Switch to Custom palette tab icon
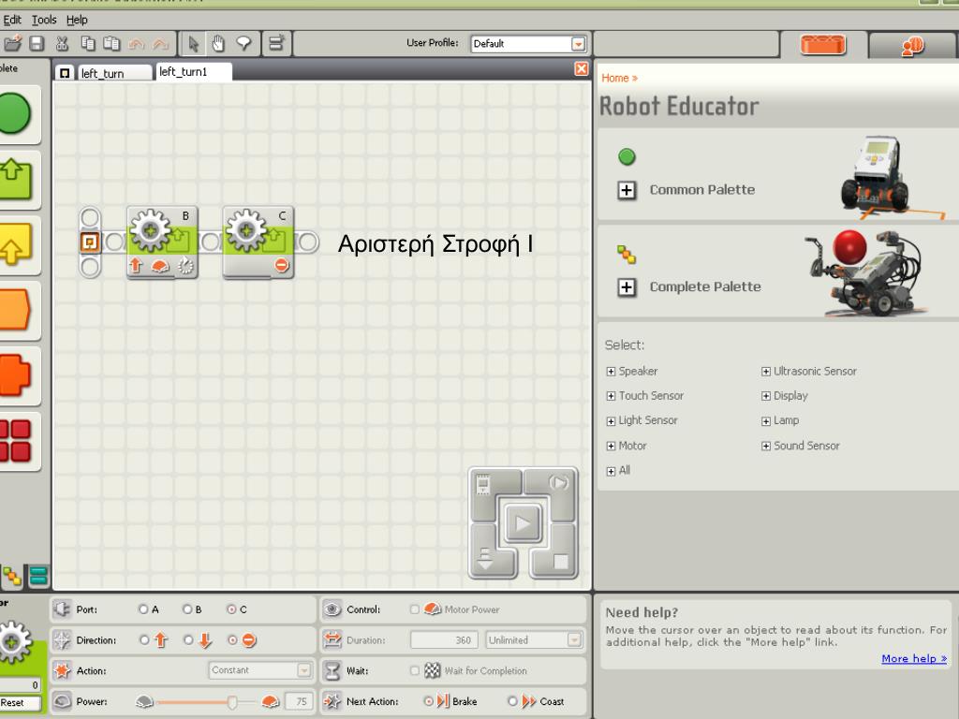Screen dimensions: 959x719 pos(37,576)
